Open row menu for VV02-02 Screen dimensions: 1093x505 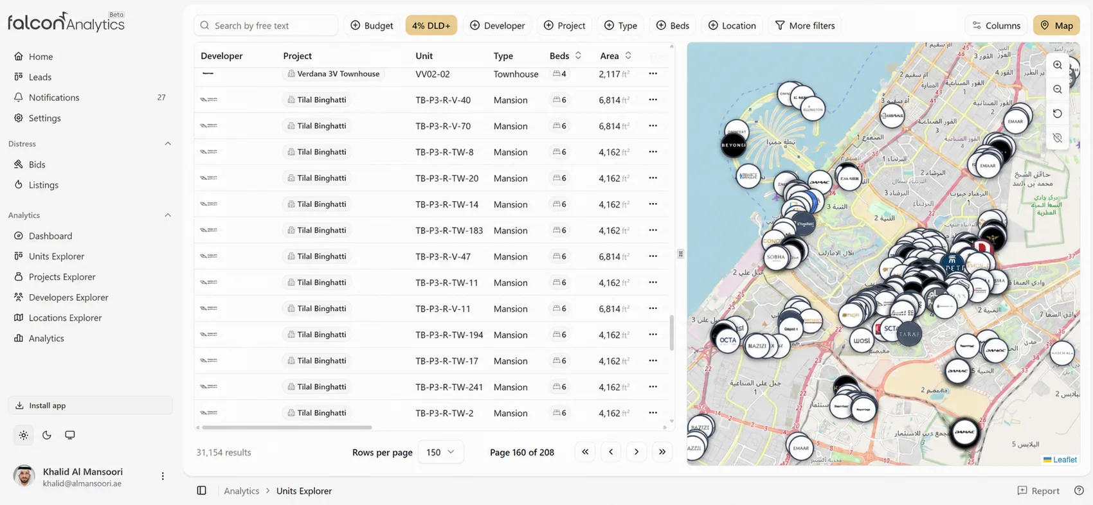(653, 74)
